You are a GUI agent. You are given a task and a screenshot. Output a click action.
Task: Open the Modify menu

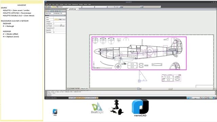click(x=81, y=4)
